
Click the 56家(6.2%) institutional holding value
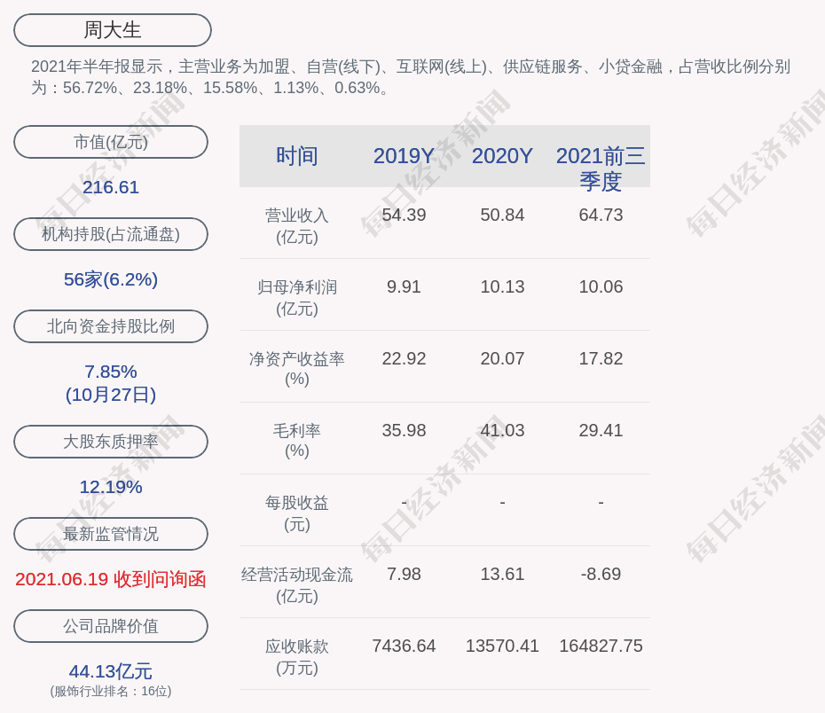[111, 279]
